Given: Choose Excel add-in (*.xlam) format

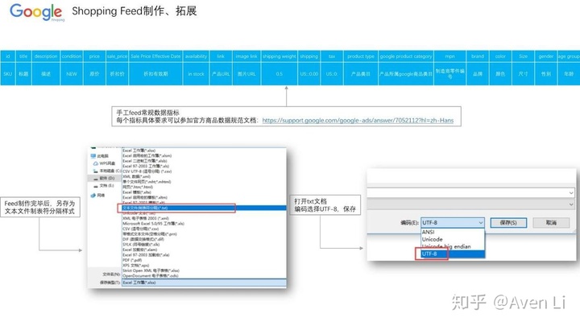Looking at the screenshot, I should [140, 250].
